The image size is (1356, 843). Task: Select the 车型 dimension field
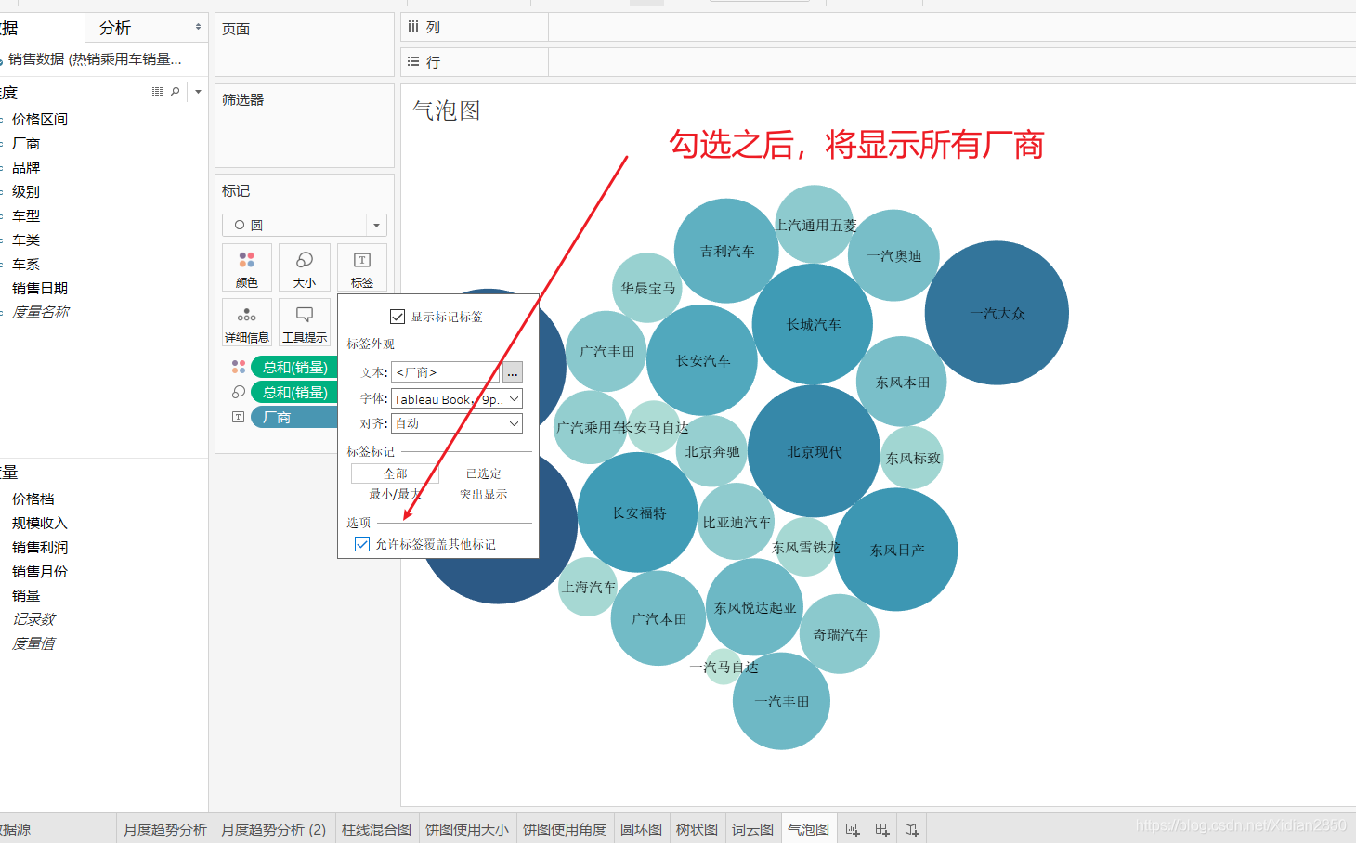pos(26,215)
